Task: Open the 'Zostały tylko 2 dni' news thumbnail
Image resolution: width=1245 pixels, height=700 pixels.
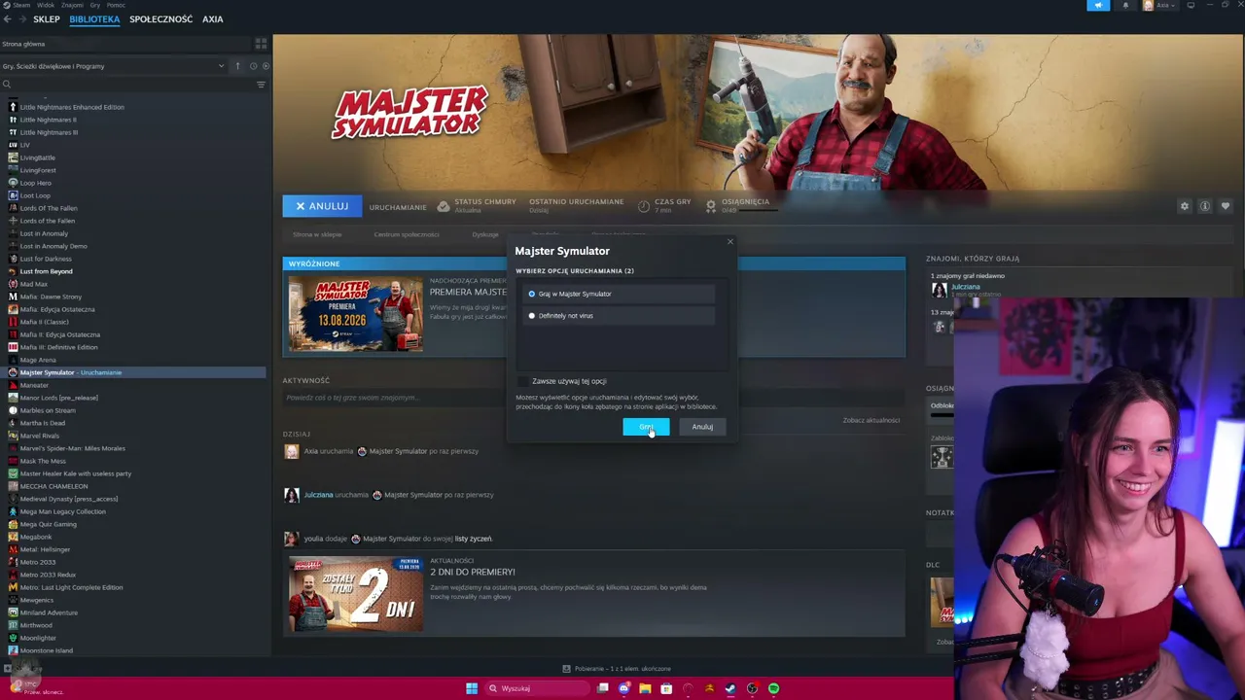Action: coord(356,594)
